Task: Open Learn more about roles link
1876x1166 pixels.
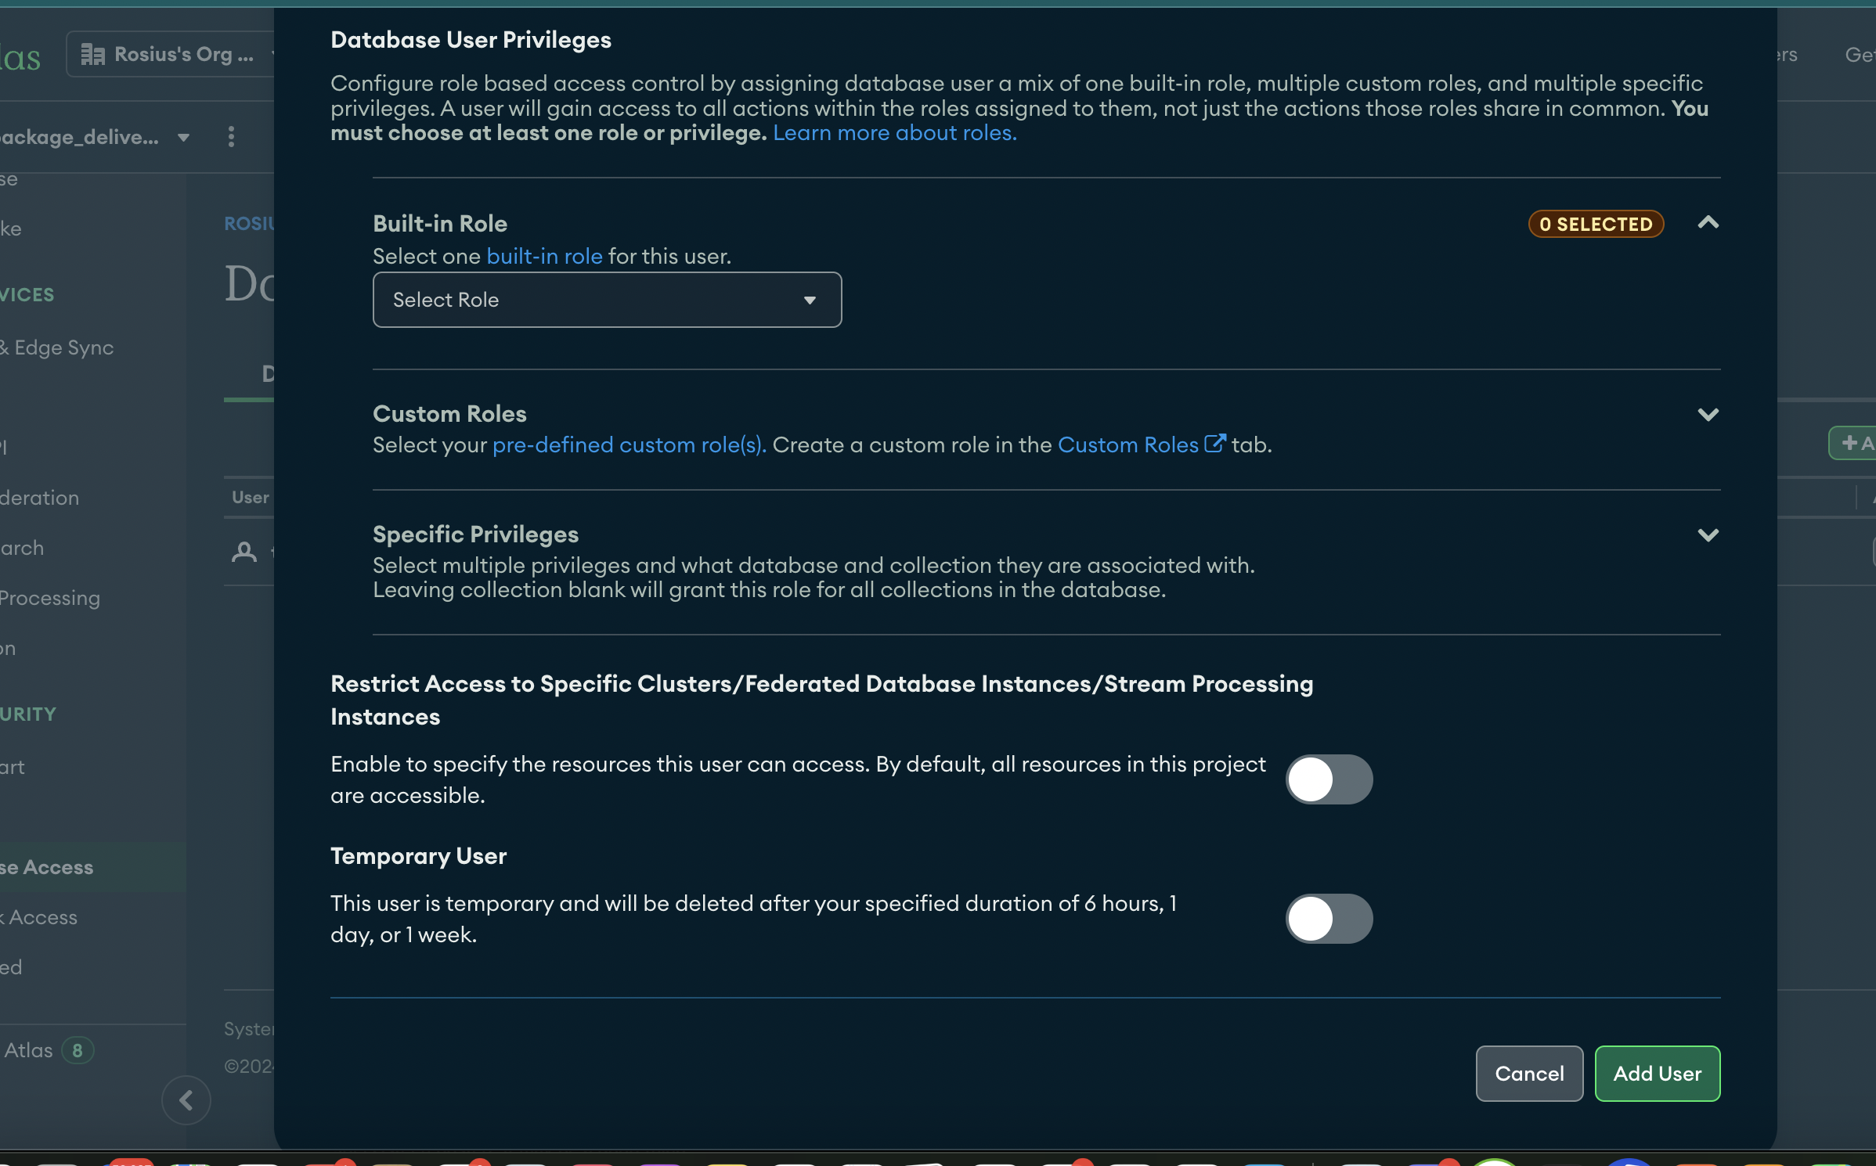Action: point(894,133)
